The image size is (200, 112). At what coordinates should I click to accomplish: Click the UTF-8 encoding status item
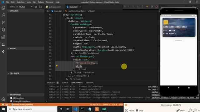(x=115, y=105)
